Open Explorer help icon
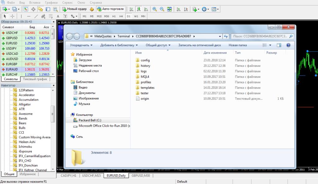Viewport: 318px width, 184px height. [x=288, y=45]
